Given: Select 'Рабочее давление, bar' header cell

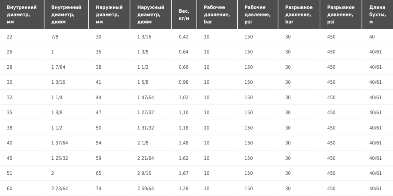Looking at the screenshot, I should pyautogui.click(x=217, y=14).
